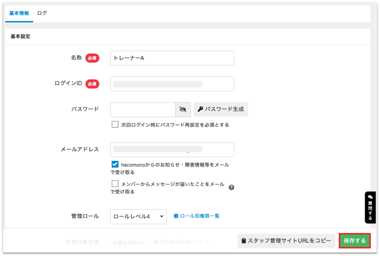Click the info icon beside ロール別権限一覧
380x256 pixels.
pyautogui.click(x=176, y=216)
